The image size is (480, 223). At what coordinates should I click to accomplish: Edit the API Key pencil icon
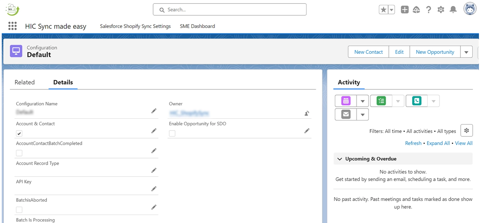pyautogui.click(x=154, y=189)
